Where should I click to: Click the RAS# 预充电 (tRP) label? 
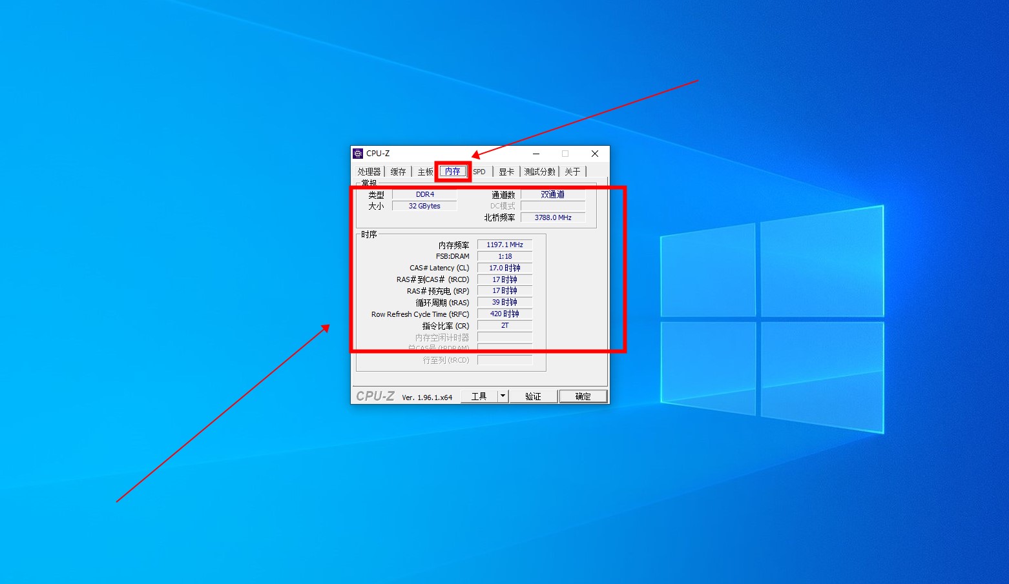pyautogui.click(x=438, y=291)
